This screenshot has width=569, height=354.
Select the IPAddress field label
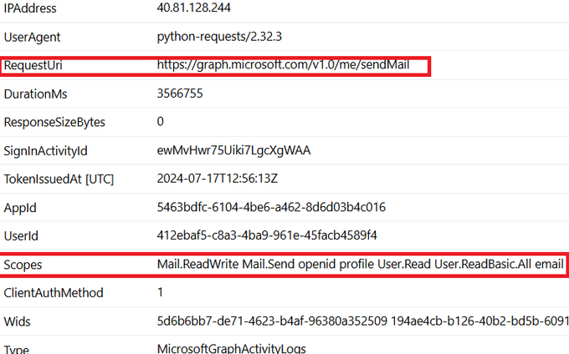30,8
